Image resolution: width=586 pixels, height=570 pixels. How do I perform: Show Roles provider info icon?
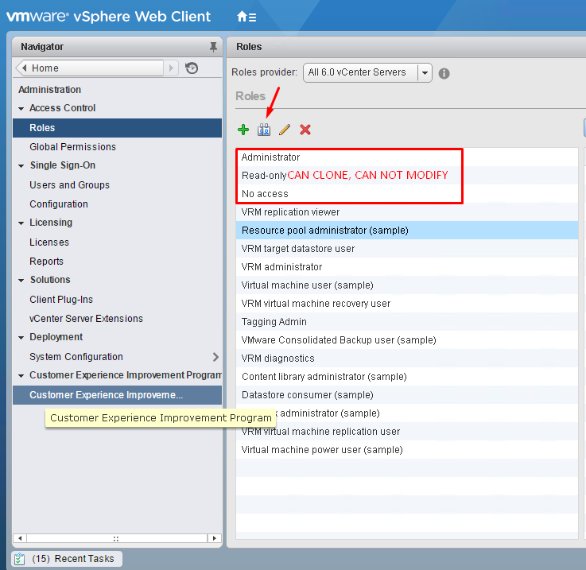point(444,73)
